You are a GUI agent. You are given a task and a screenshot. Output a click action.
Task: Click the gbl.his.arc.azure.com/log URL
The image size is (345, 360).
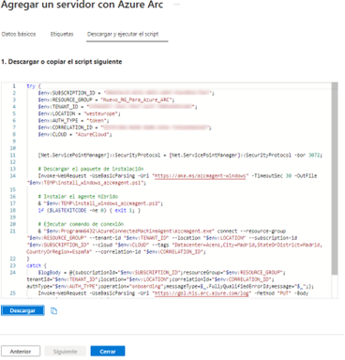click(x=202, y=293)
